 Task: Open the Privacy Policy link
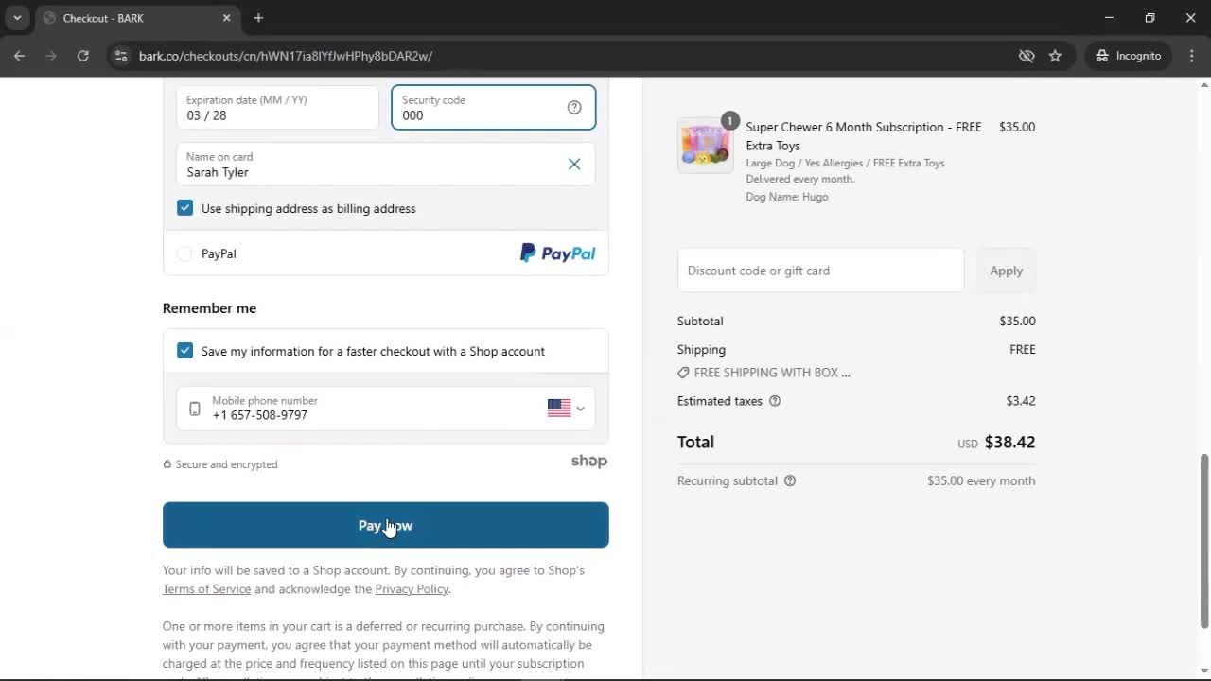coord(412,588)
